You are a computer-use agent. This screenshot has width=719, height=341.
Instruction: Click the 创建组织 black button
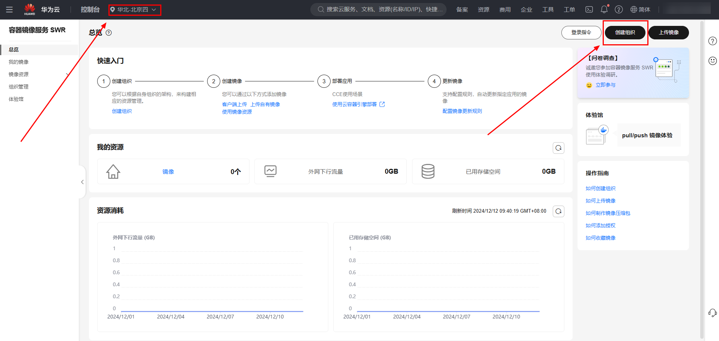(x=625, y=32)
